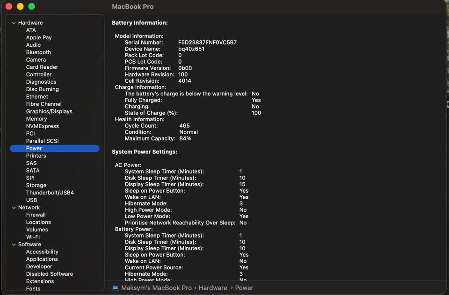Click serial number F5D23837FNF0VC5B7
Image resolution: width=449 pixels, height=295 pixels.
pyautogui.click(x=207, y=43)
